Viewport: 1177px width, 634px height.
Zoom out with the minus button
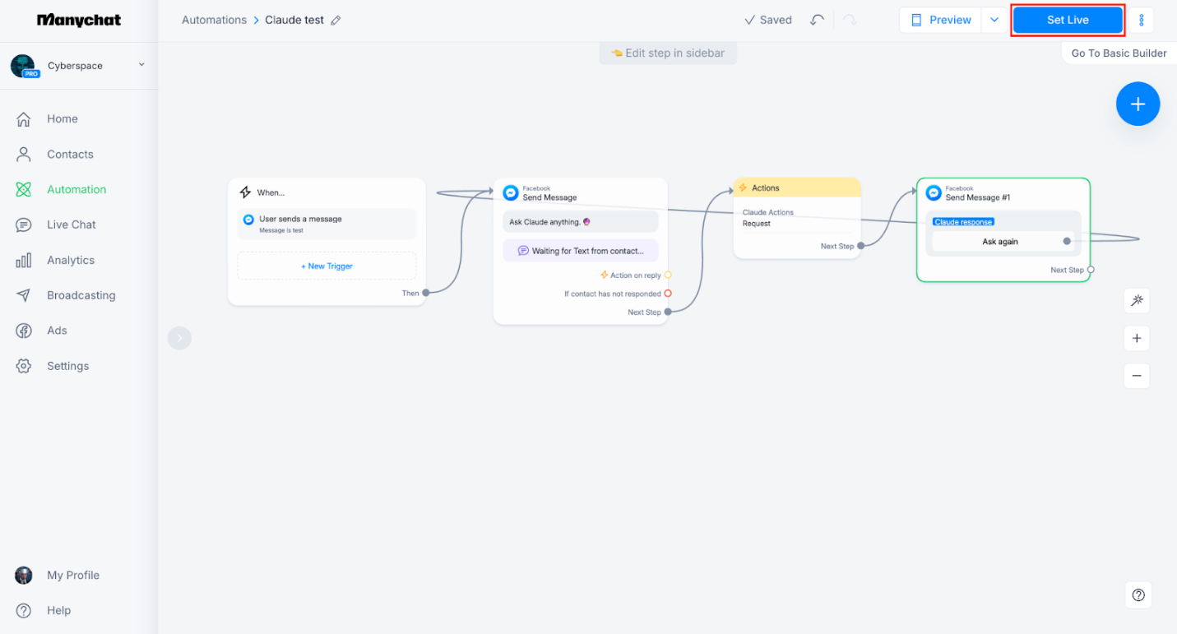(1137, 376)
